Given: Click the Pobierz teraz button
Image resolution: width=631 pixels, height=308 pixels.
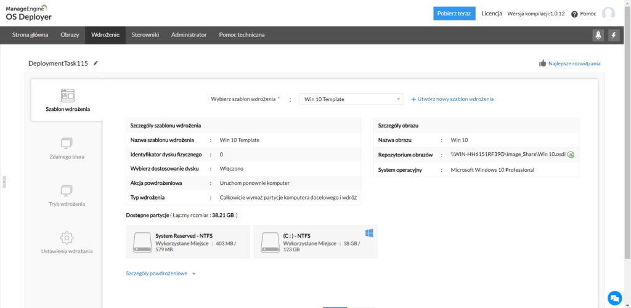Looking at the screenshot, I should pyautogui.click(x=454, y=14).
